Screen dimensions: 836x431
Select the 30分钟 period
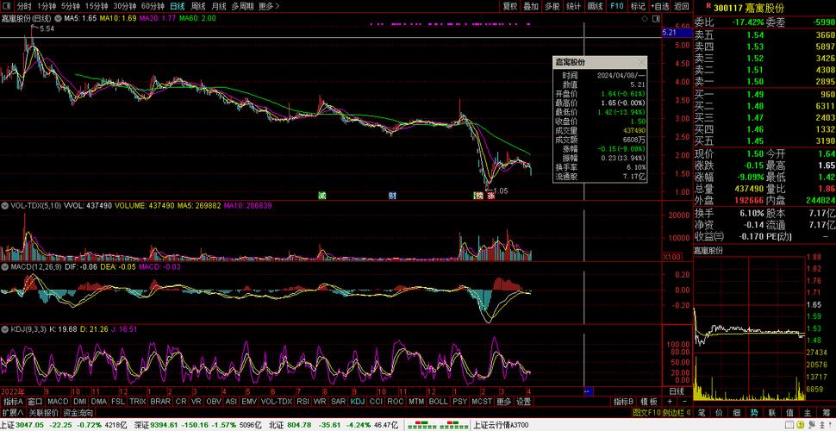point(125,6)
